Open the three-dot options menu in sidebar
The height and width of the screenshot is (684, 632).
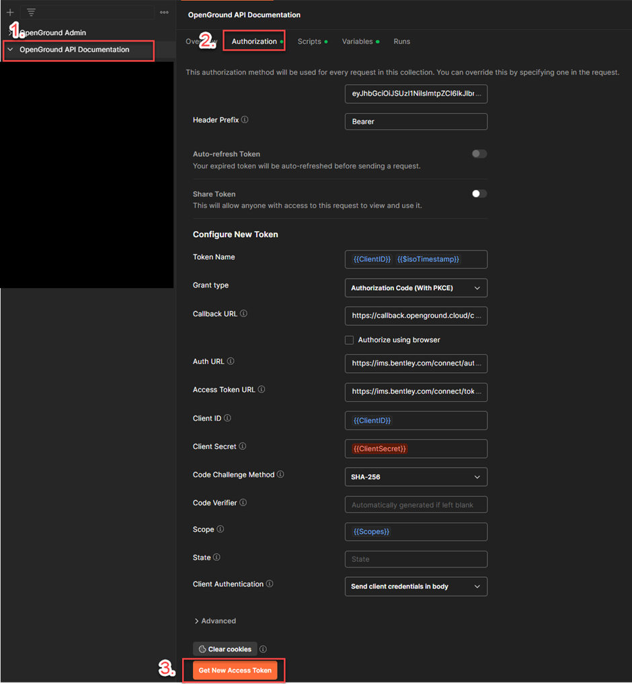[164, 12]
